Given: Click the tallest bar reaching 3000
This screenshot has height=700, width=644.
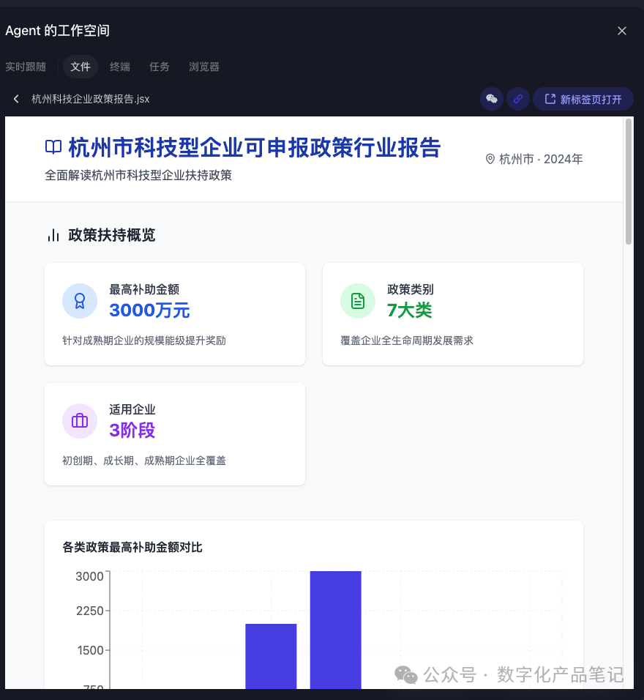Looking at the screenshot, I should click(x=336, y=630).
